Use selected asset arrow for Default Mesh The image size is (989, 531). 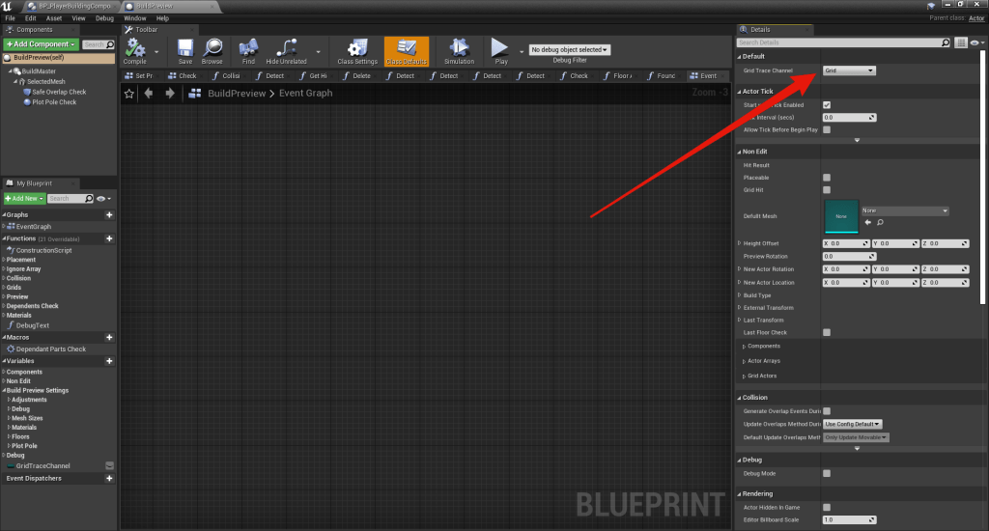click(868, 223)
